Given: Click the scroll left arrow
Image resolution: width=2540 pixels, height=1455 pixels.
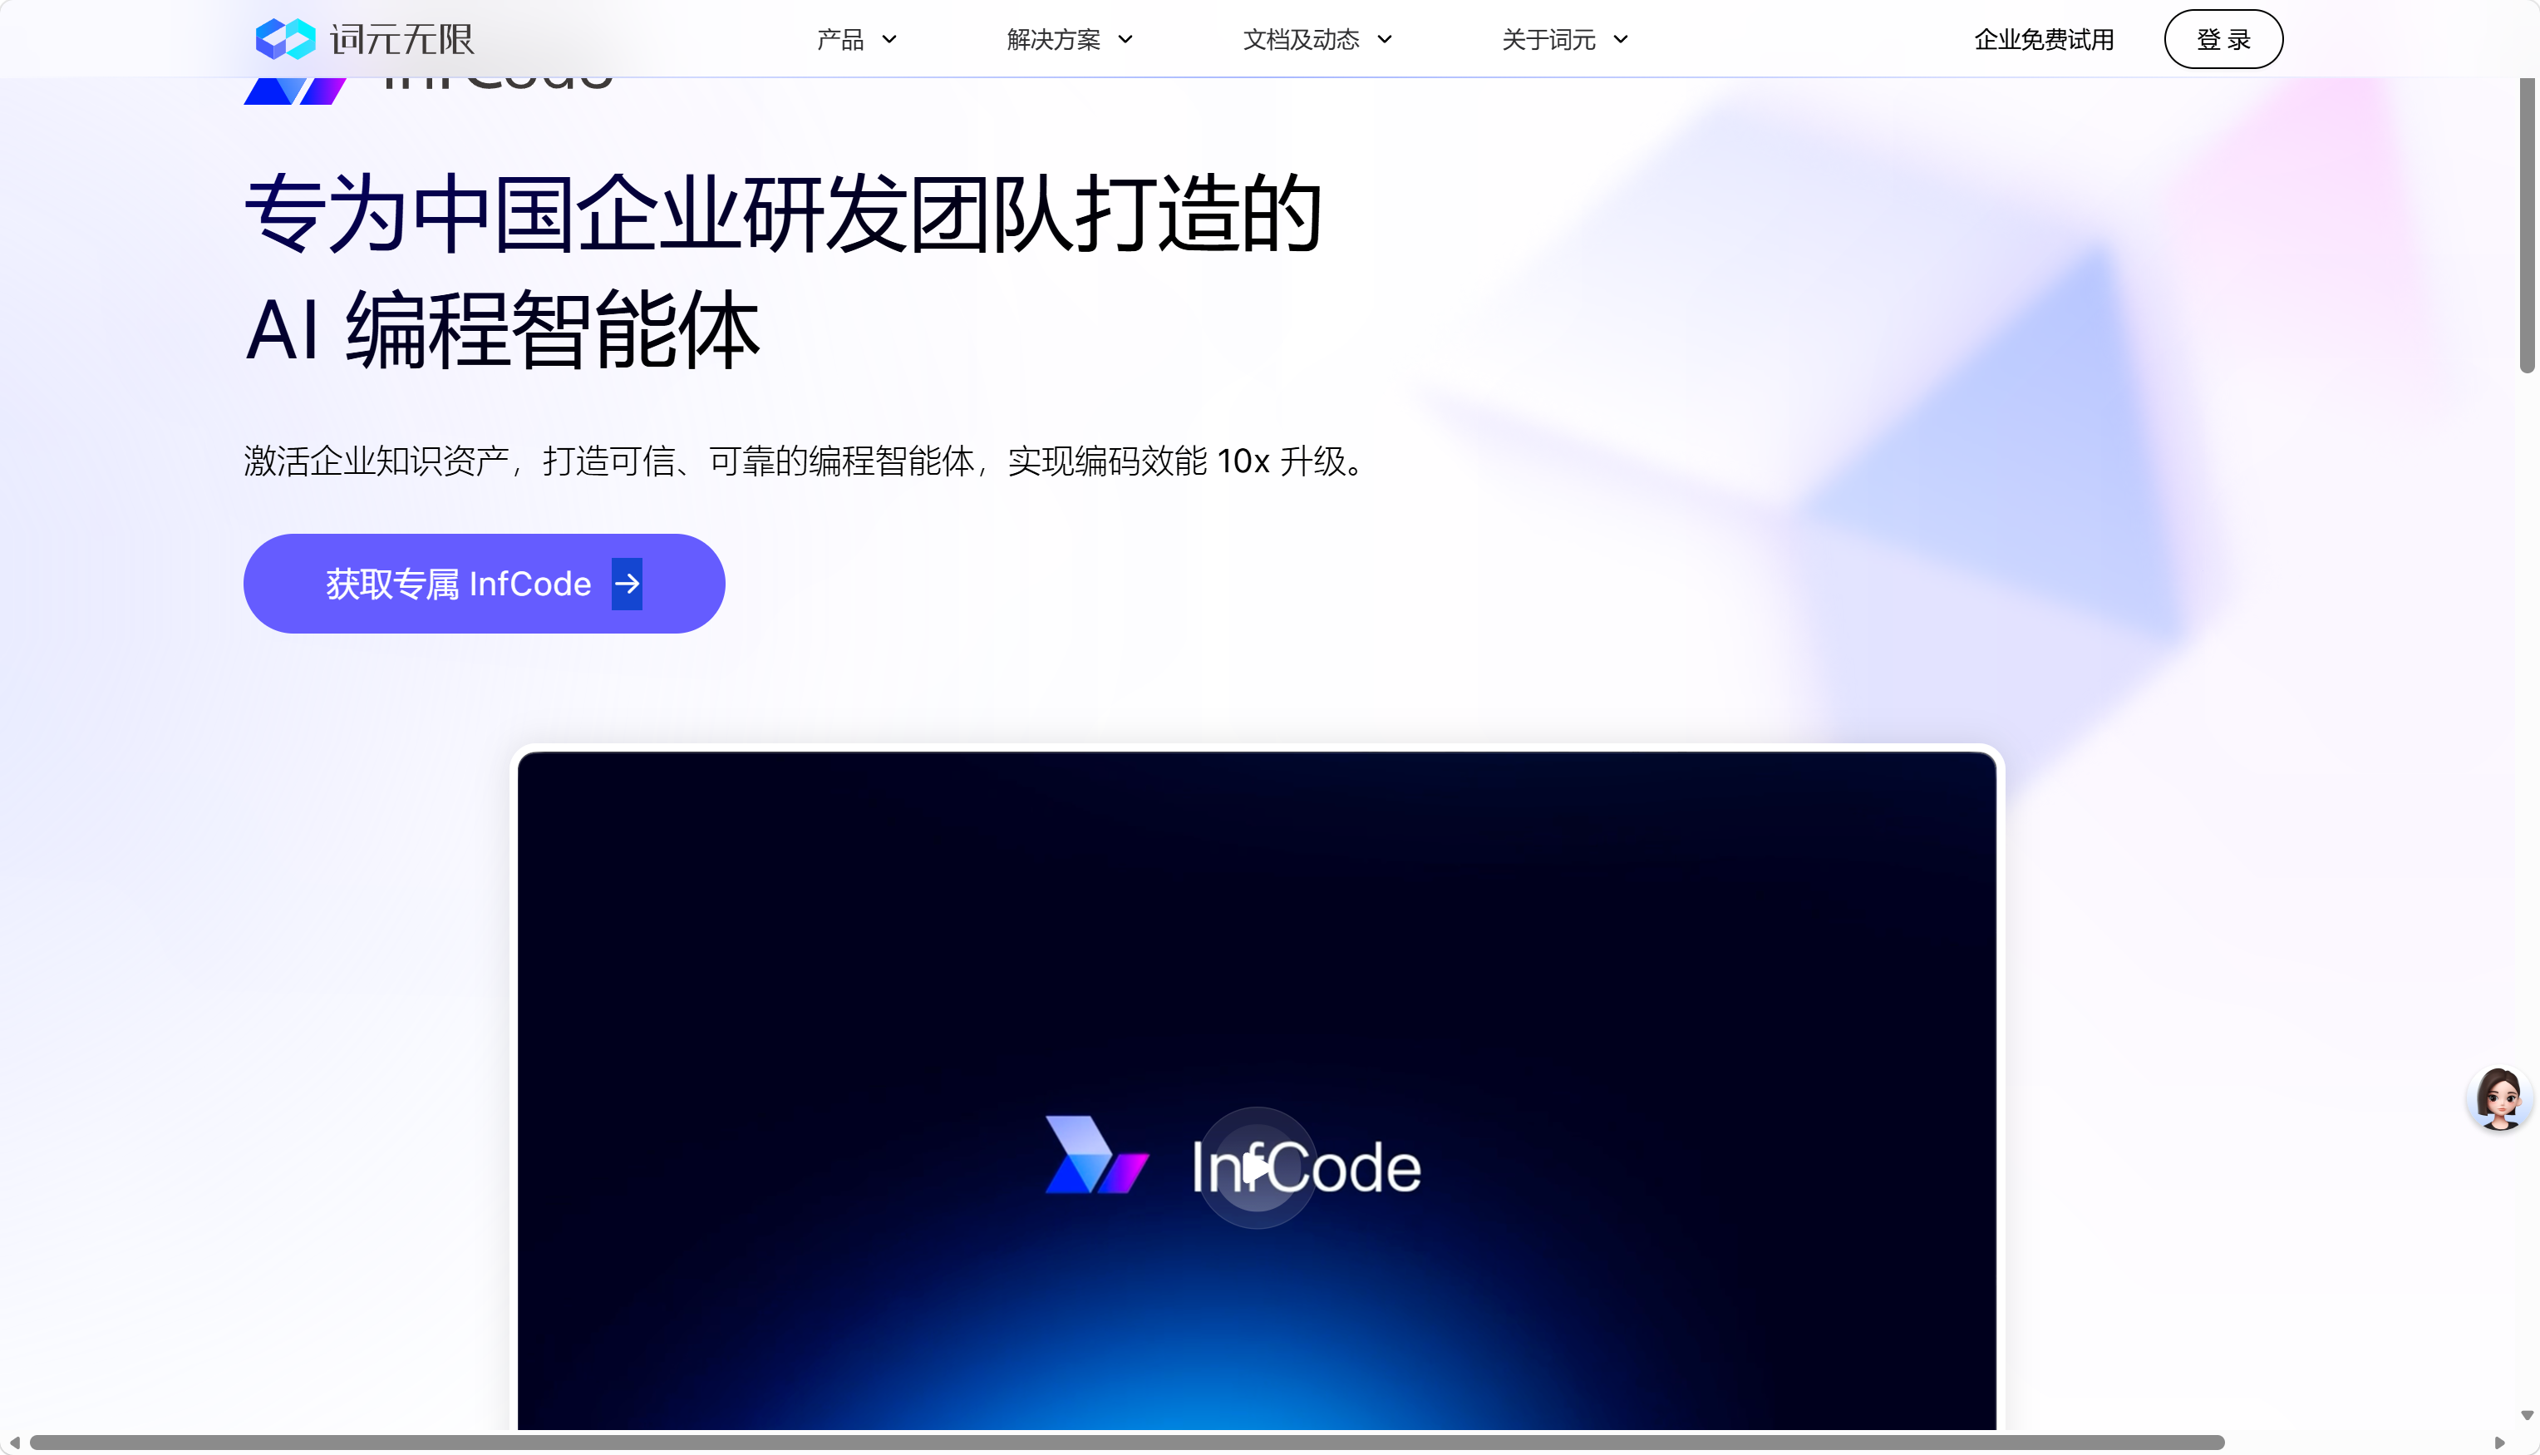Looking at the screenshot, I should (x=14, y=1443).
